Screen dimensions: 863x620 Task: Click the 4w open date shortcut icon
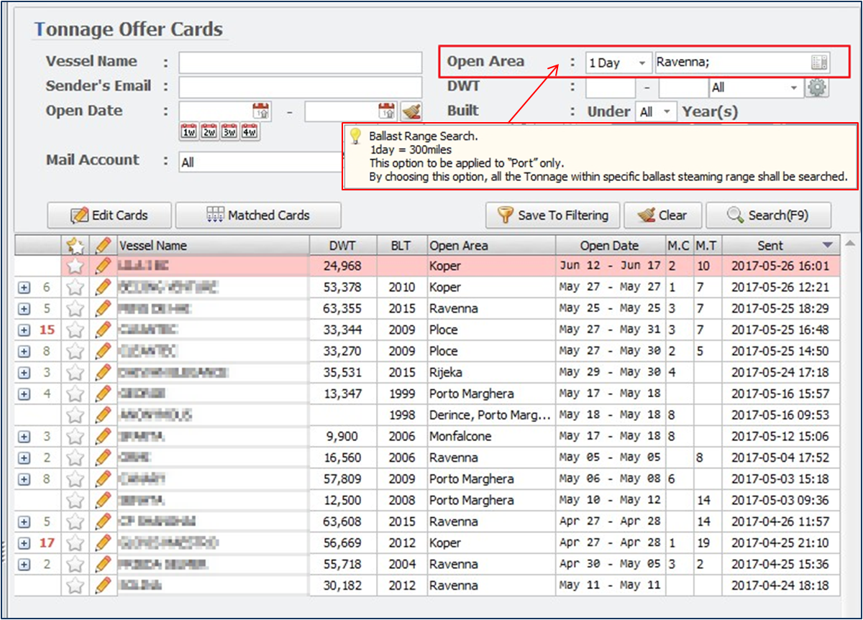pos(250,132)
